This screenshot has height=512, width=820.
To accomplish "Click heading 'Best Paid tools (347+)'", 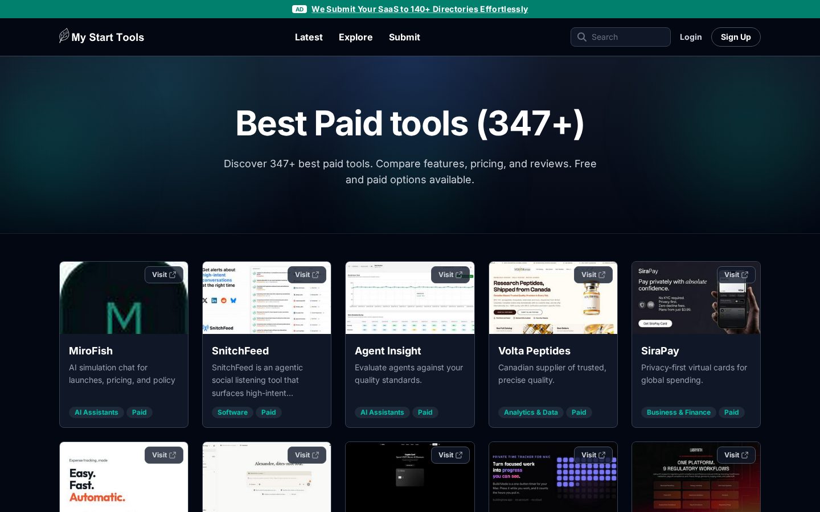I will 410,123.
